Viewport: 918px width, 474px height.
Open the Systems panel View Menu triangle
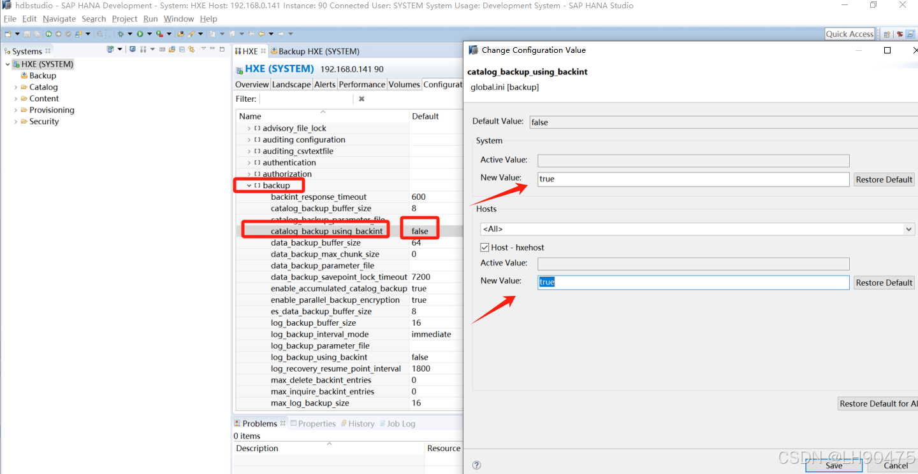point(203,48)
